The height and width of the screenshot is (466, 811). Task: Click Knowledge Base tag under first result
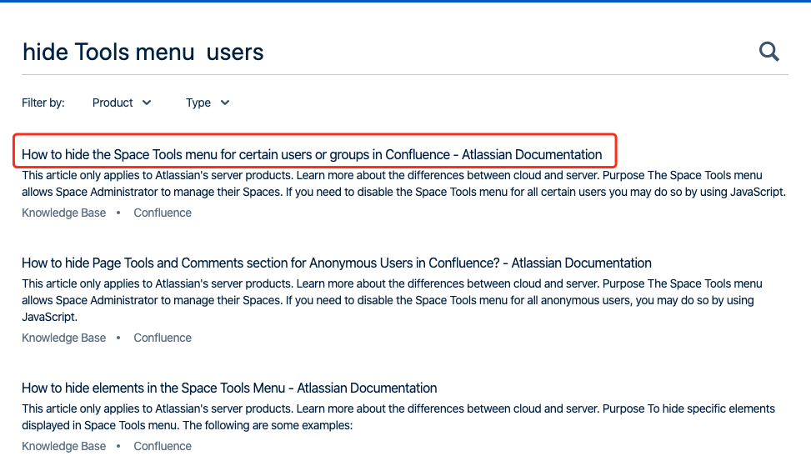pos(64,213)
